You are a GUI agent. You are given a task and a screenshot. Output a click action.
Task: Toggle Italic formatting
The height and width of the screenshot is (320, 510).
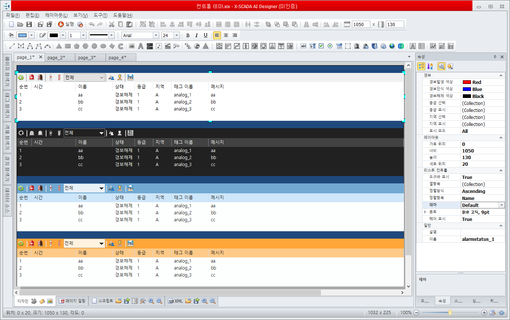pyautogui.click(x=196, y=35)
